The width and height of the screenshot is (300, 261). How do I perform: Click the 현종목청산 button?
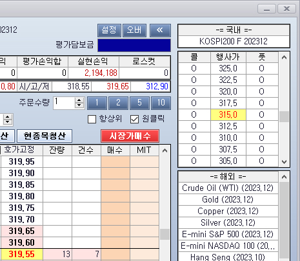[45, 136]
